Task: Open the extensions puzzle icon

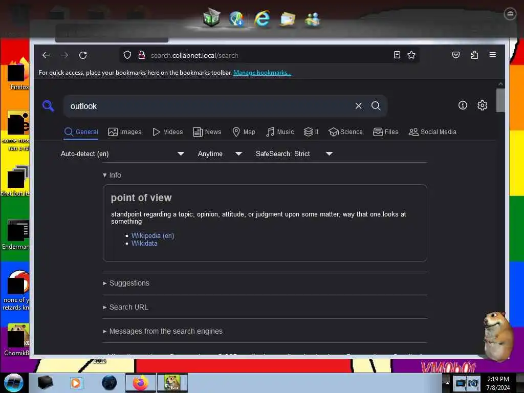Action: 474,55
